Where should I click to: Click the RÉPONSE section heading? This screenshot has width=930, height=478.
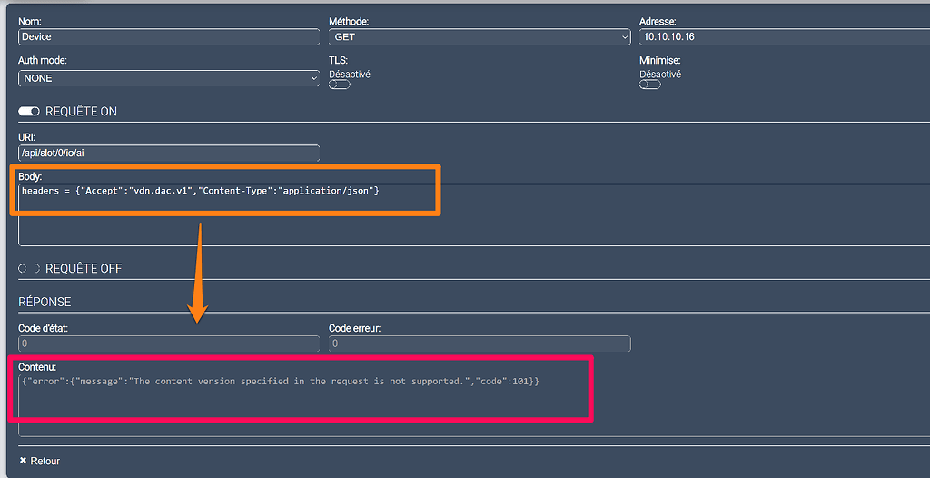pos(45,303)
